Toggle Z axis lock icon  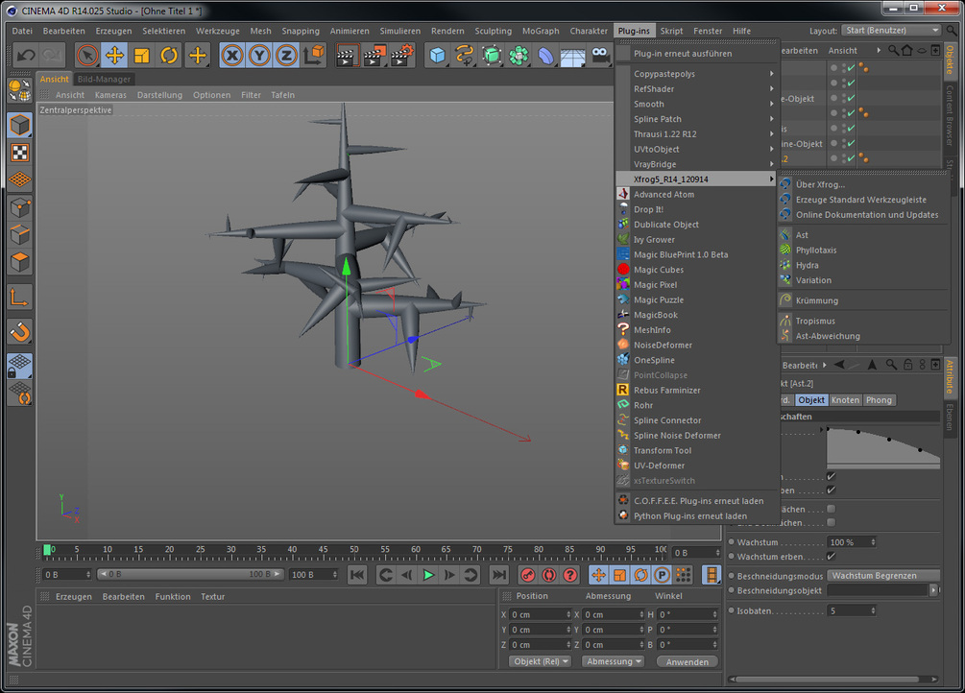[286, 56]
